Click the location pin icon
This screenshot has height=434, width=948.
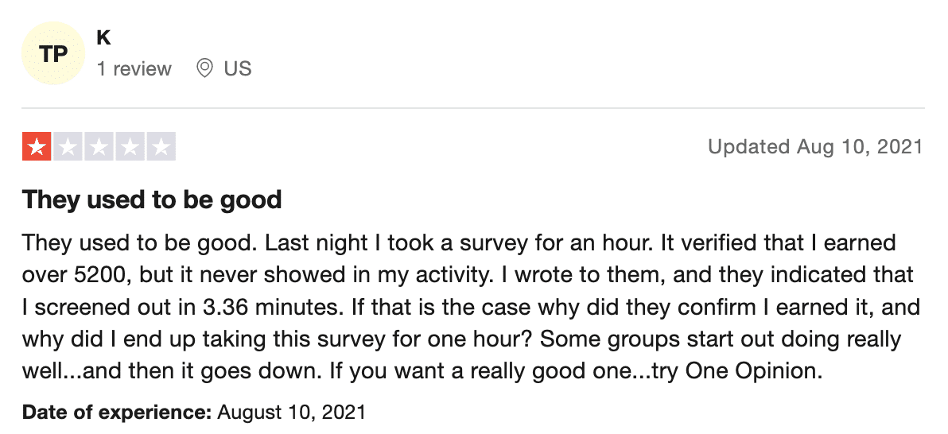coord(204,68)
